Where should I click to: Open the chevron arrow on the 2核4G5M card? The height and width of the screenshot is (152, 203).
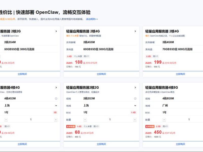point(135,31)
